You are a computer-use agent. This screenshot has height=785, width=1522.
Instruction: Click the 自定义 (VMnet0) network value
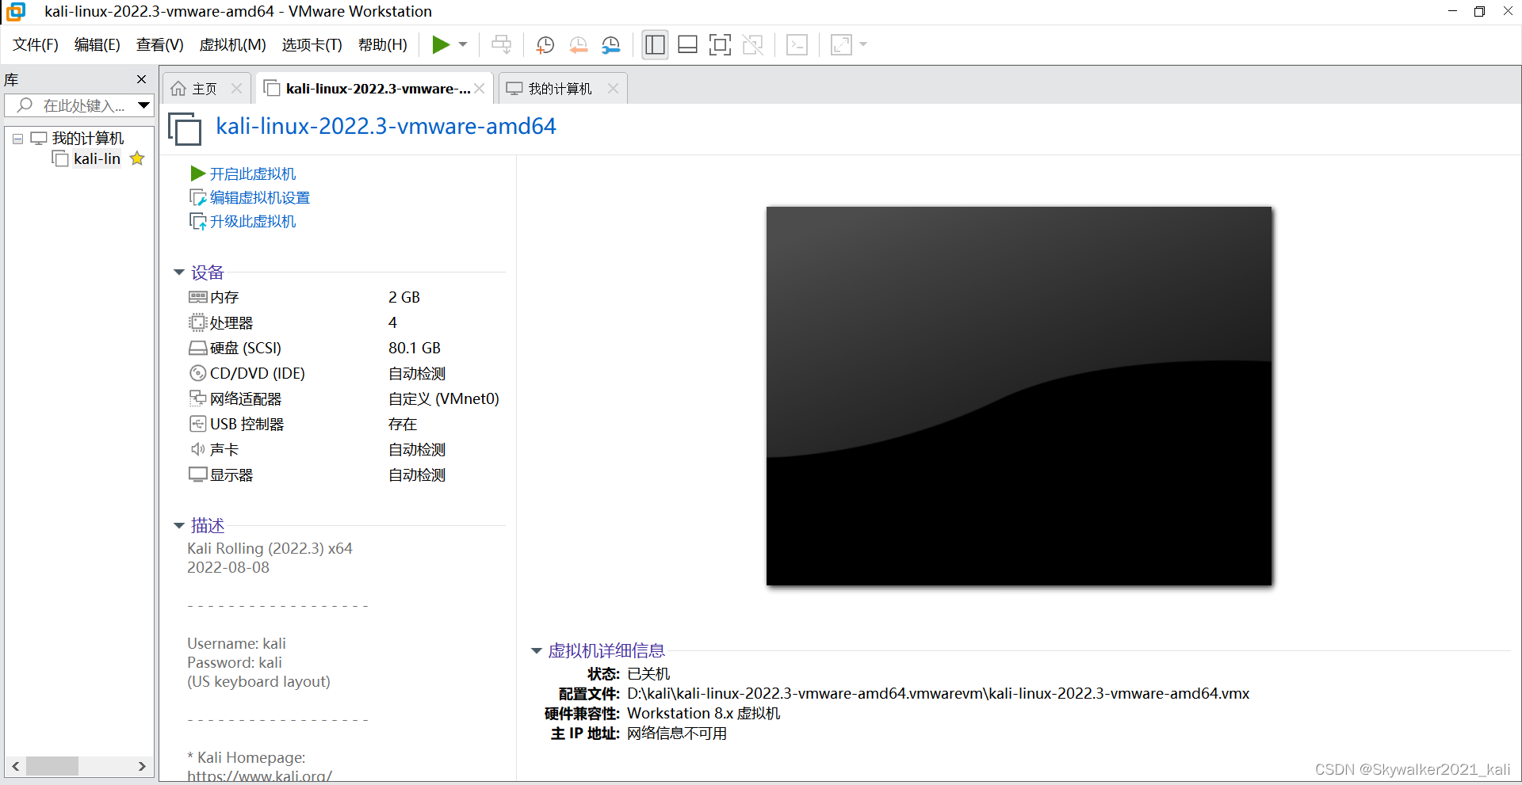[x=444, y=398]
